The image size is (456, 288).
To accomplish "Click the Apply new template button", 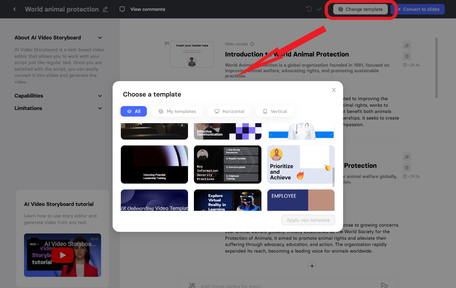I will [308, 220].
